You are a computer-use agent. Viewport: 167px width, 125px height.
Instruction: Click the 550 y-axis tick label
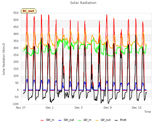coord(16,13)
